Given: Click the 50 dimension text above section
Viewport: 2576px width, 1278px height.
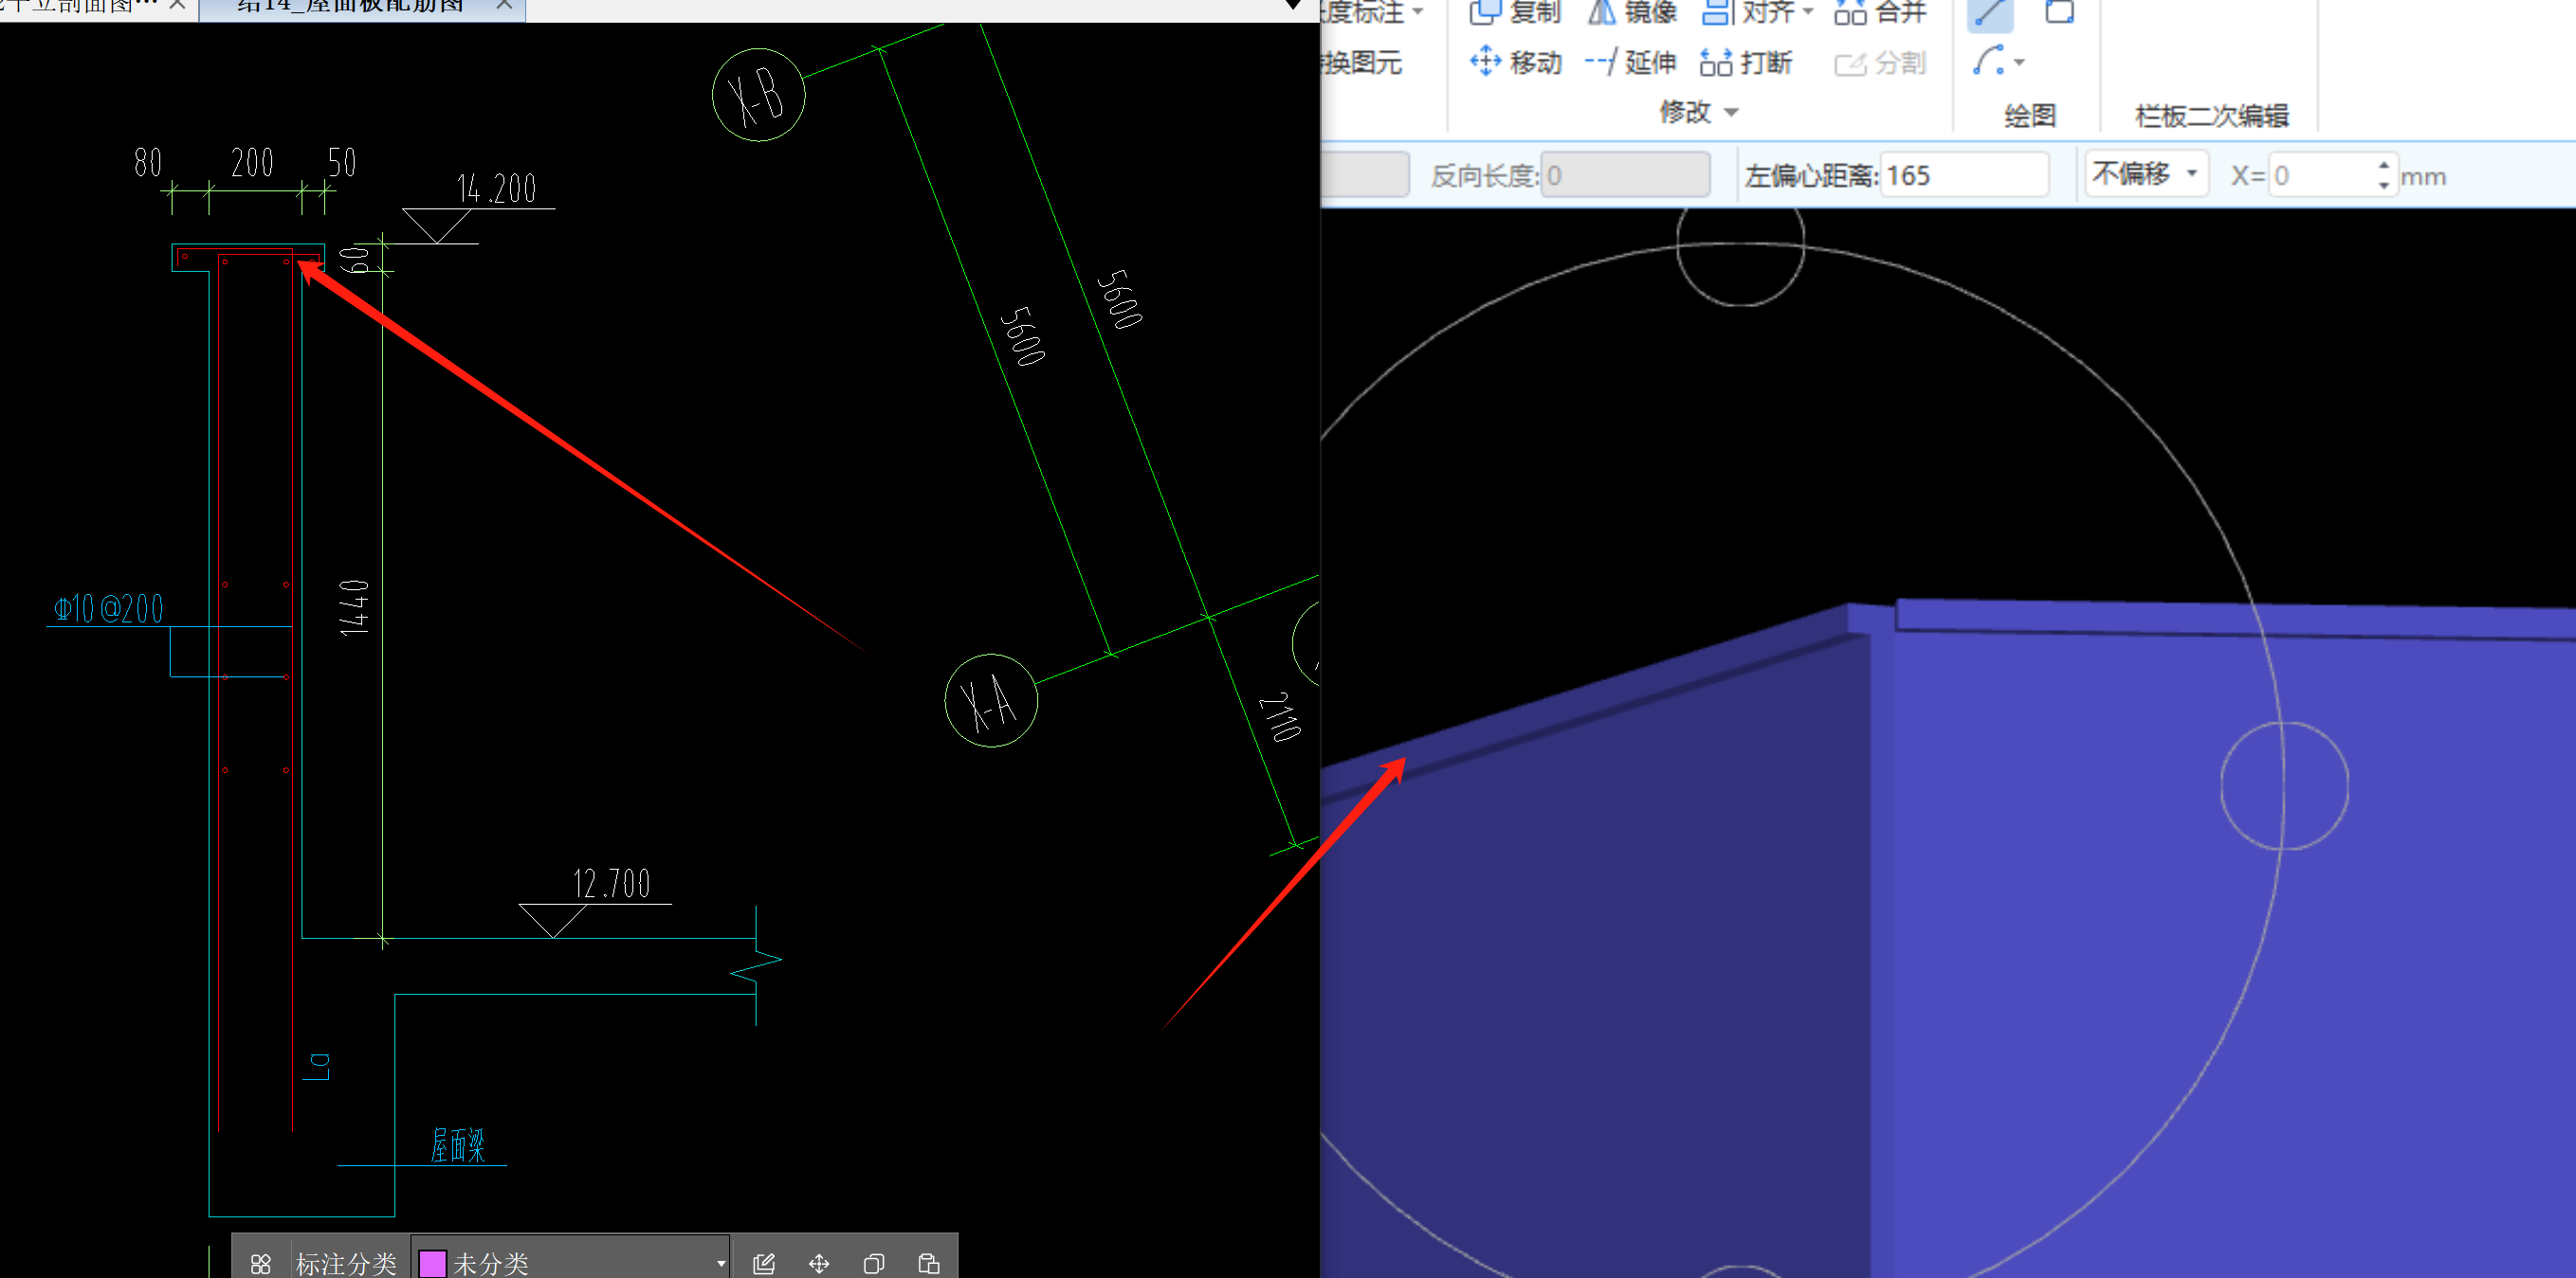Looking at the screenshot, I should [342, 162].
